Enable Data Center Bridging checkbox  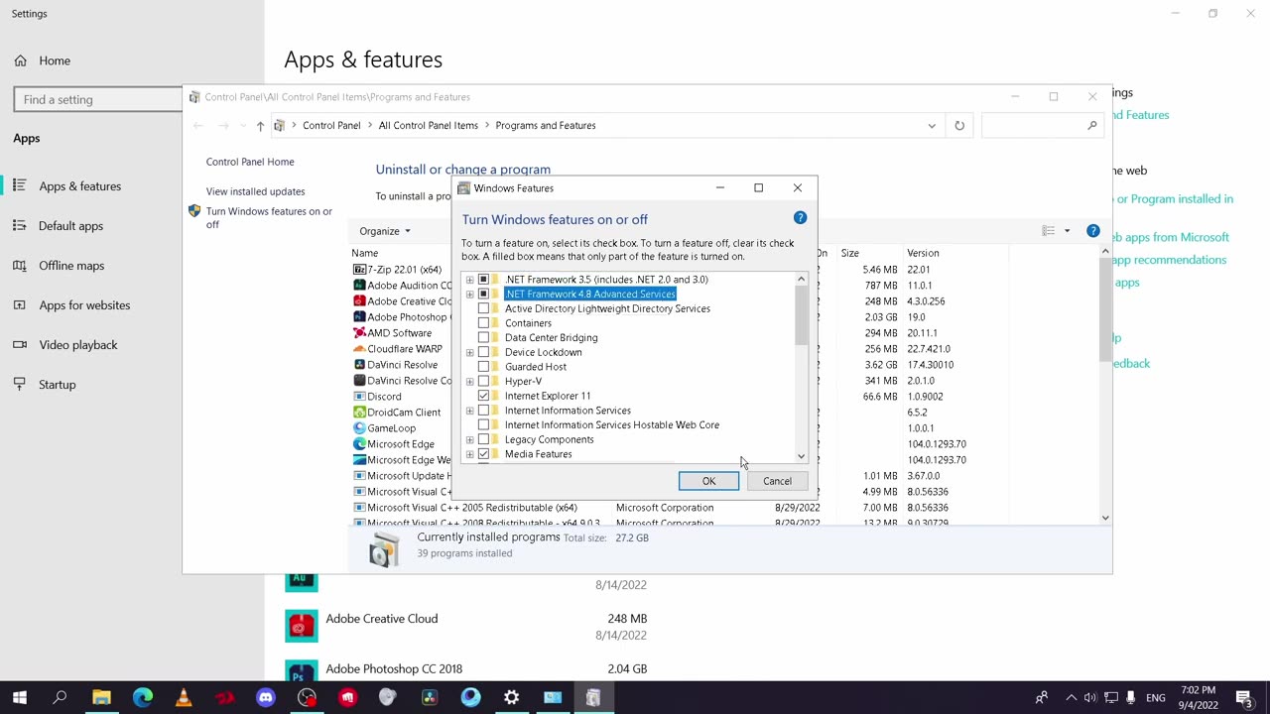click(483, 338)
